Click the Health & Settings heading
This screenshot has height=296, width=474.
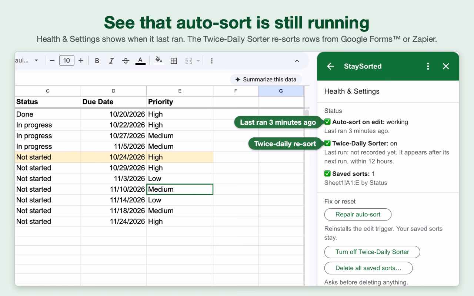tap(352, 91)
